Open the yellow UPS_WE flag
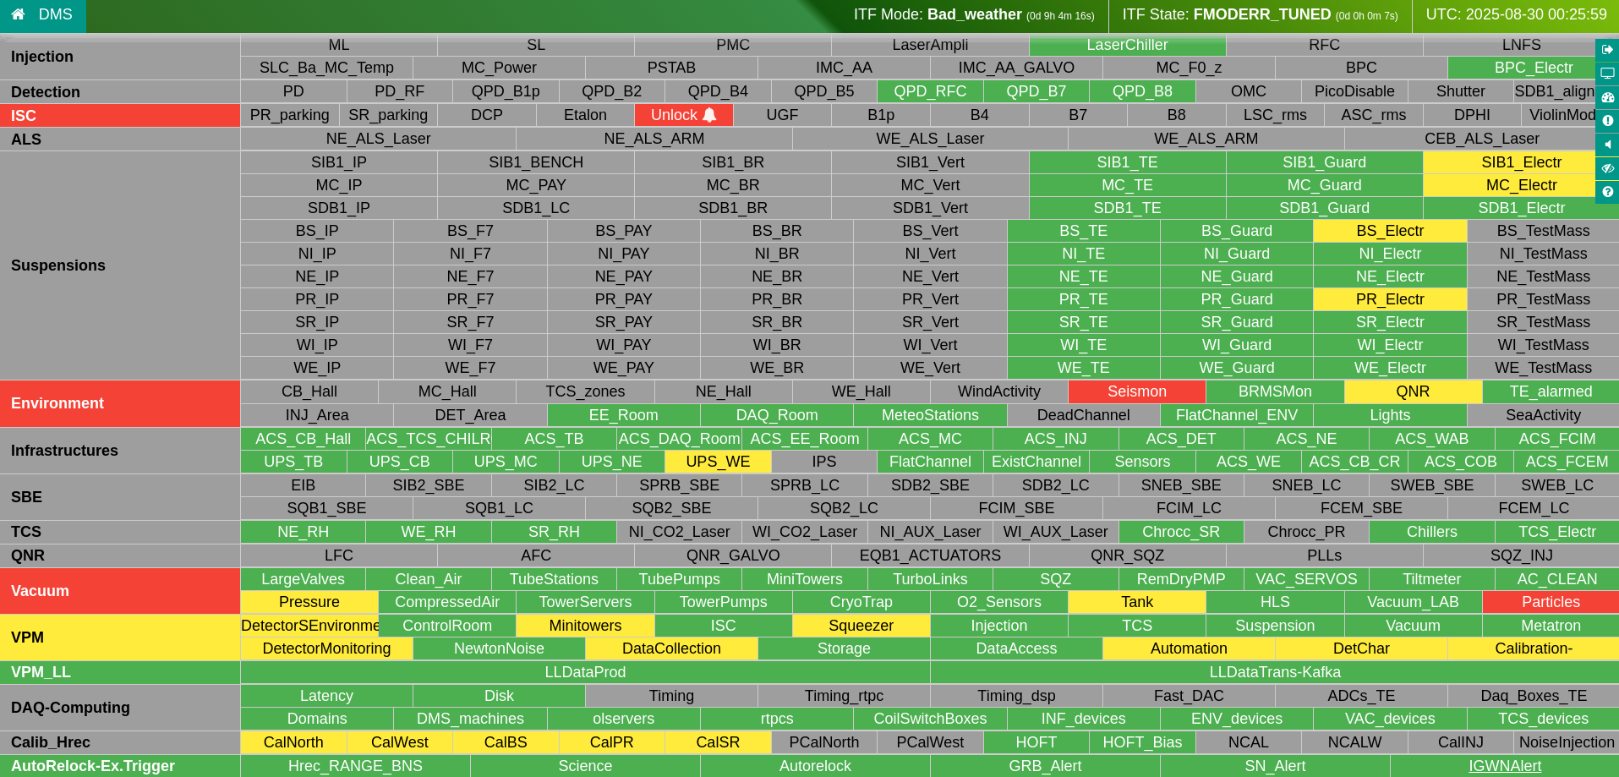Screen dimensions: 1619x777 pos(718,462)
